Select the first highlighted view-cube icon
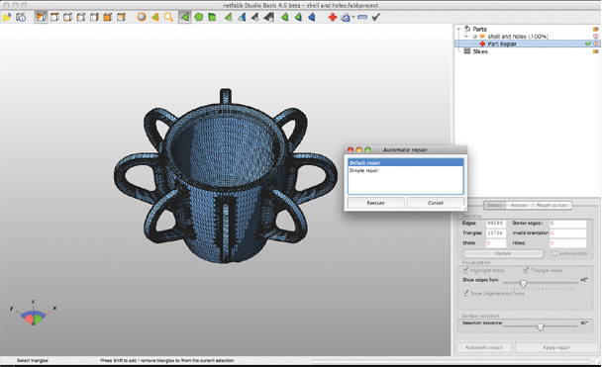Image resolution: width=602 pixels, height=367 pixels. (41, 17)
